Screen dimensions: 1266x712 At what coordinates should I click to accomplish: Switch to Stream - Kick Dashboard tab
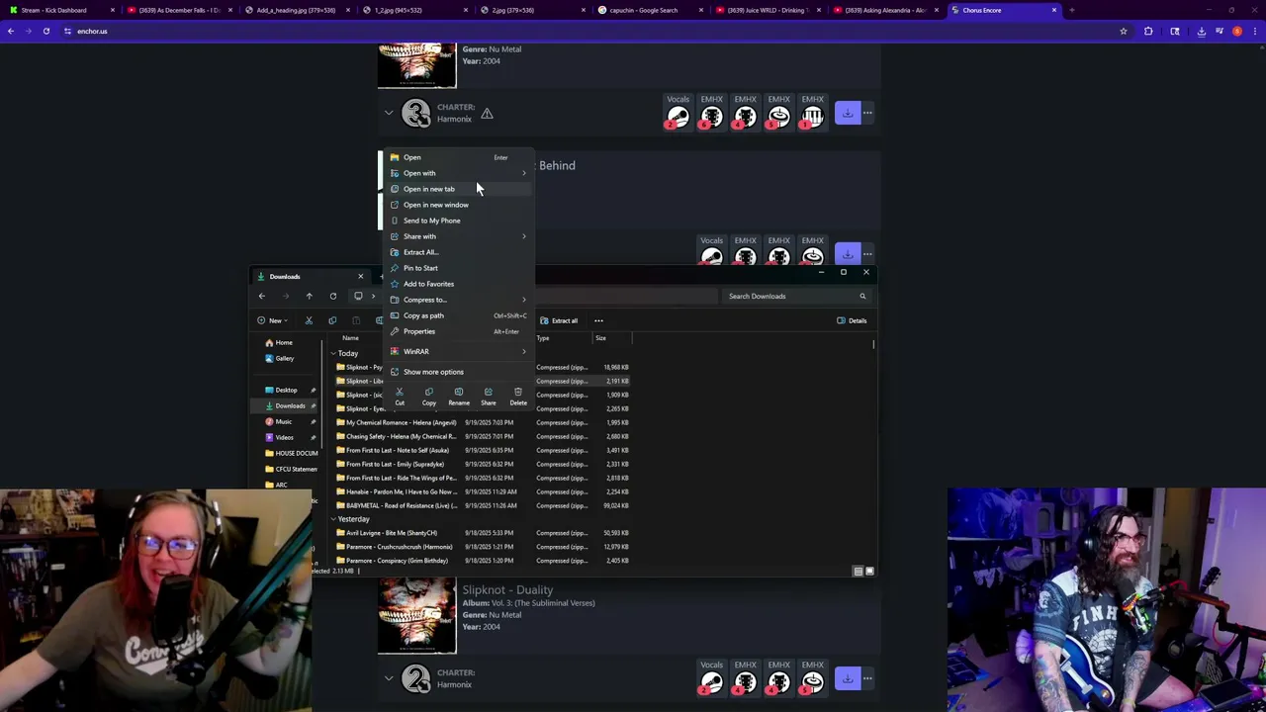[59, 10]
